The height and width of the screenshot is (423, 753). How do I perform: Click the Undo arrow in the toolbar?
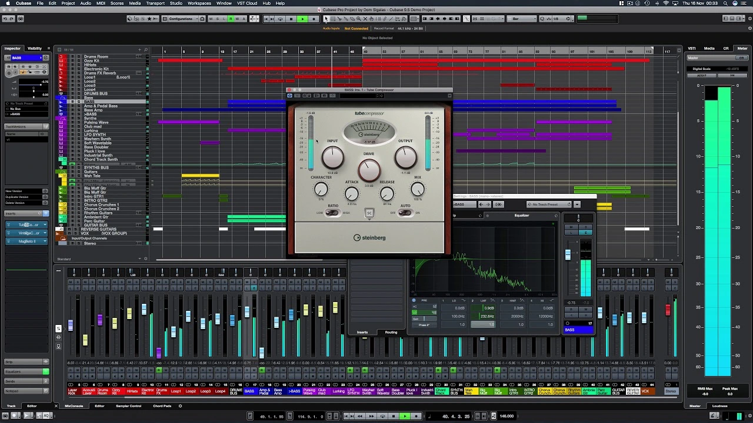5,19
